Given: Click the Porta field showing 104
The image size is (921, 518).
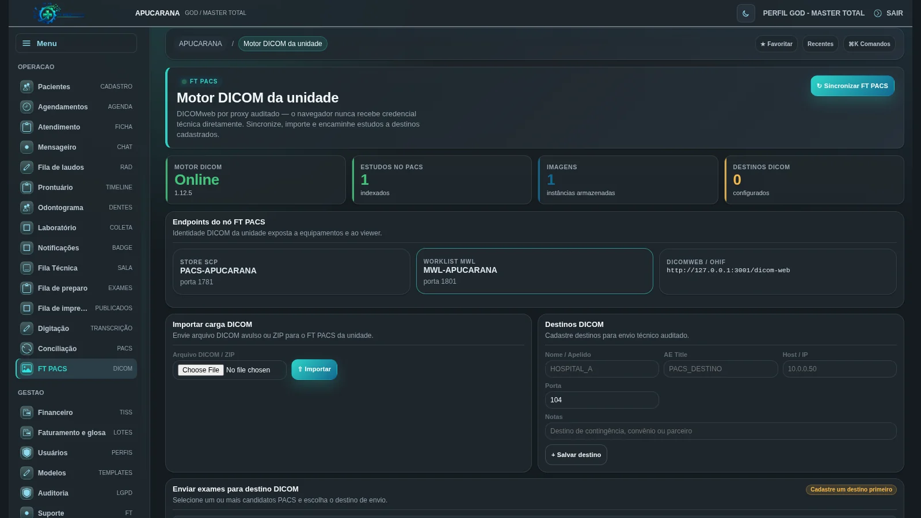Looking at the screenshot, I should [x=602, y=400].
